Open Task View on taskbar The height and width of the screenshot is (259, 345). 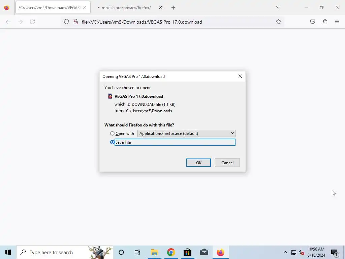(x=137, y=252)
